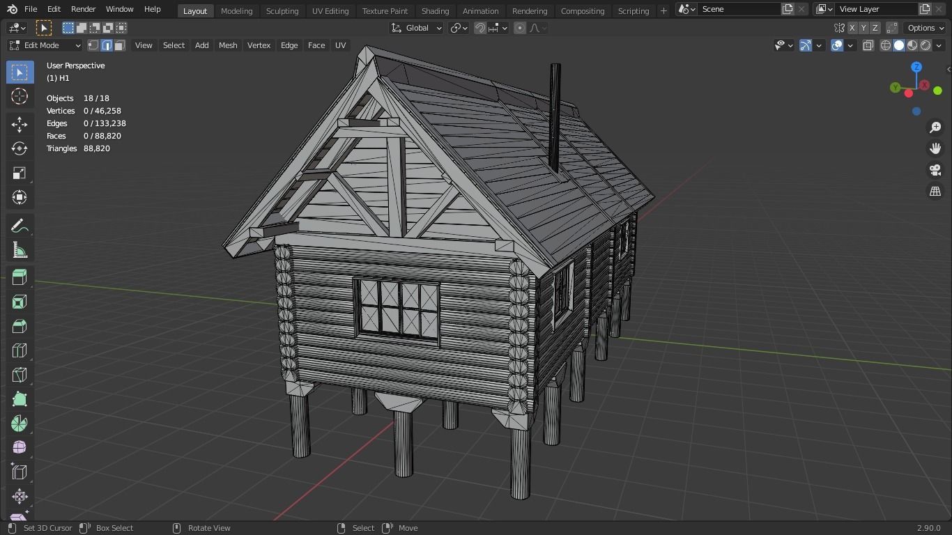
Task: Toggle proportional editing
Action: click(x=520, y=28)
